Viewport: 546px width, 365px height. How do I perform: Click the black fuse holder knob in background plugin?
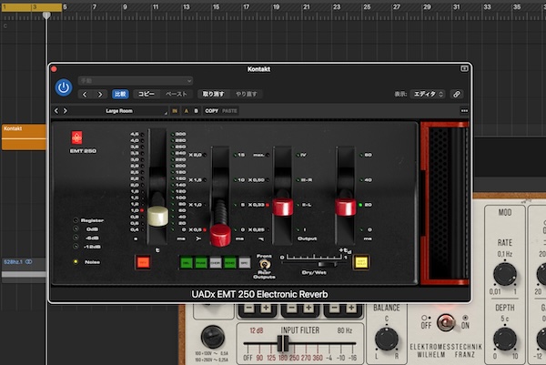coord(212,337)
